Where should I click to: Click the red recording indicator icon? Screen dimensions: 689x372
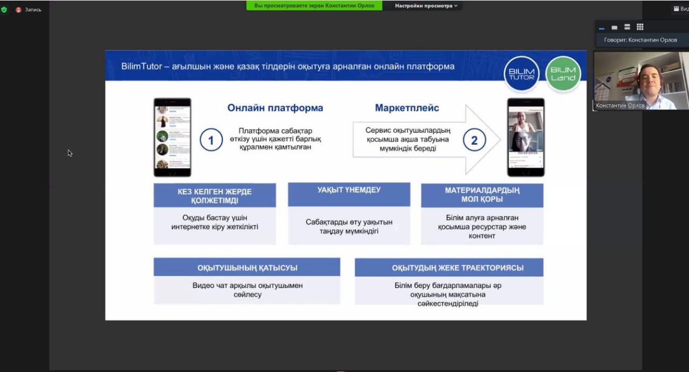19,10
